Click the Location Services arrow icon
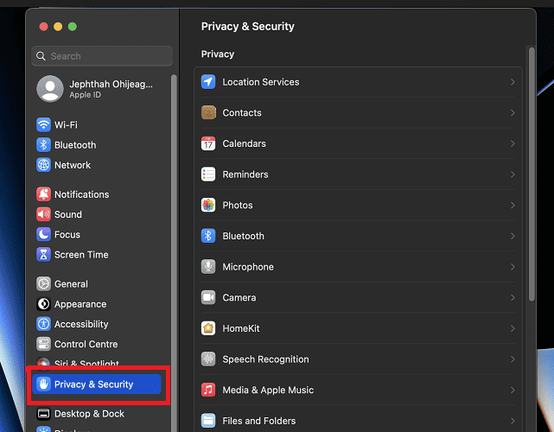This screenshot has height=432, width=554. (208, 82)
